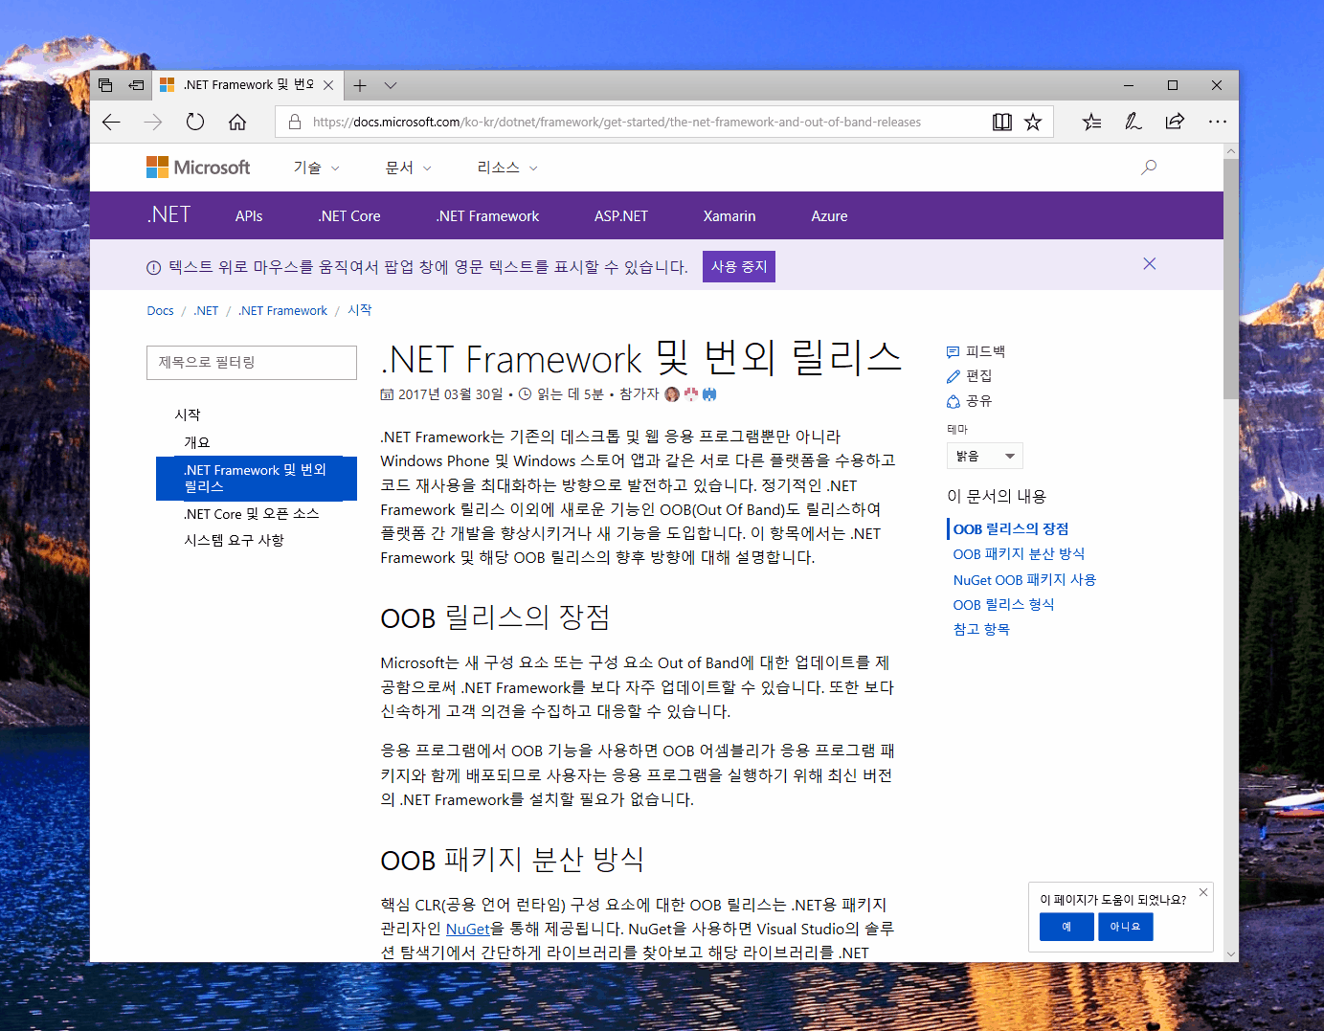Open the 테마 dropdown showing 밝음

point(984,456)
